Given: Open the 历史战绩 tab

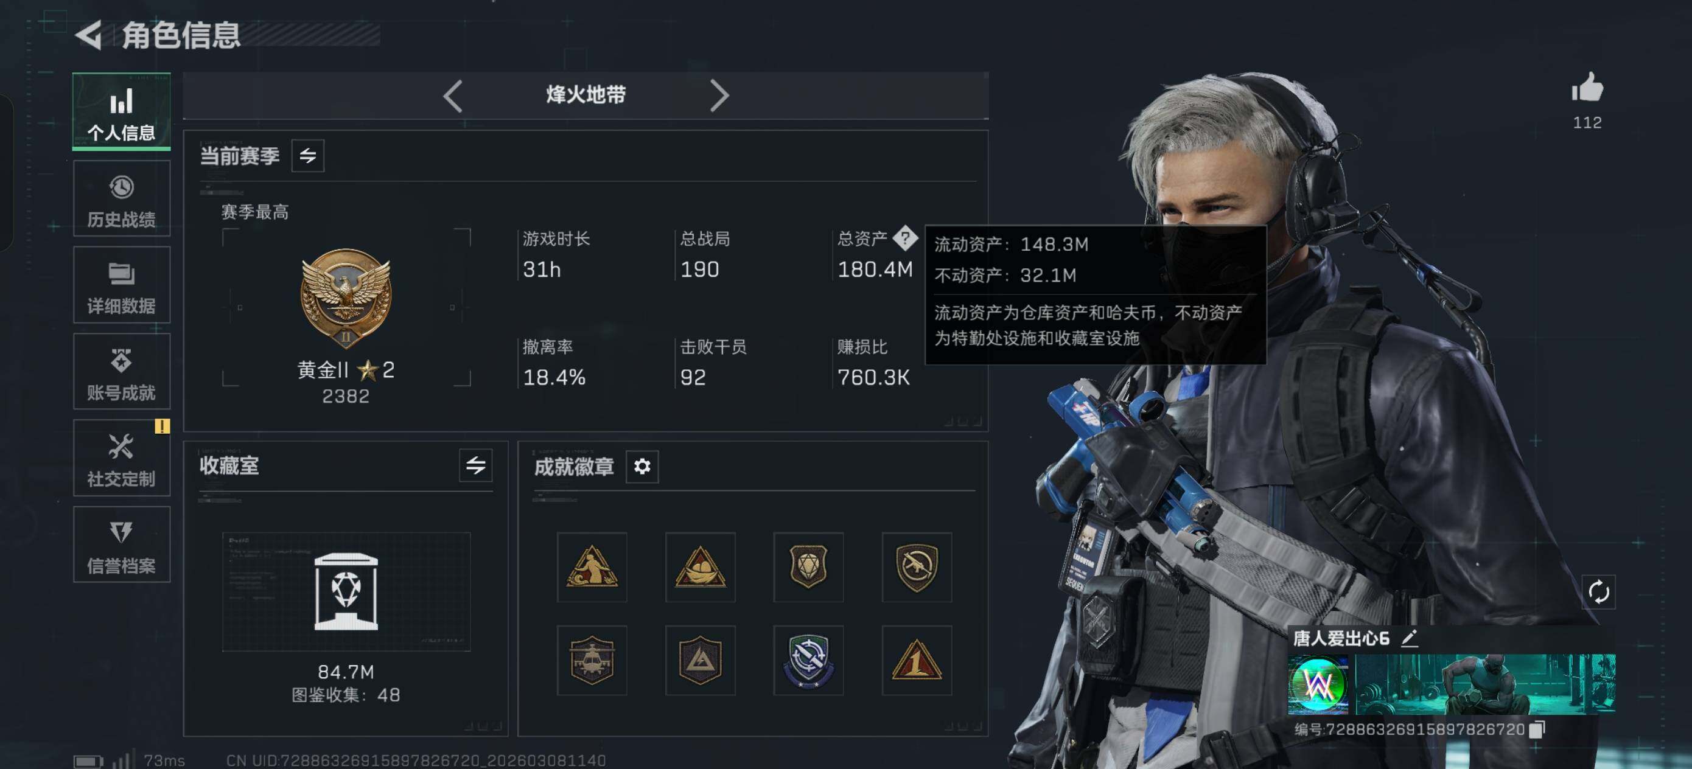Looking at the screenshot, I should click(x=122, y=198).
